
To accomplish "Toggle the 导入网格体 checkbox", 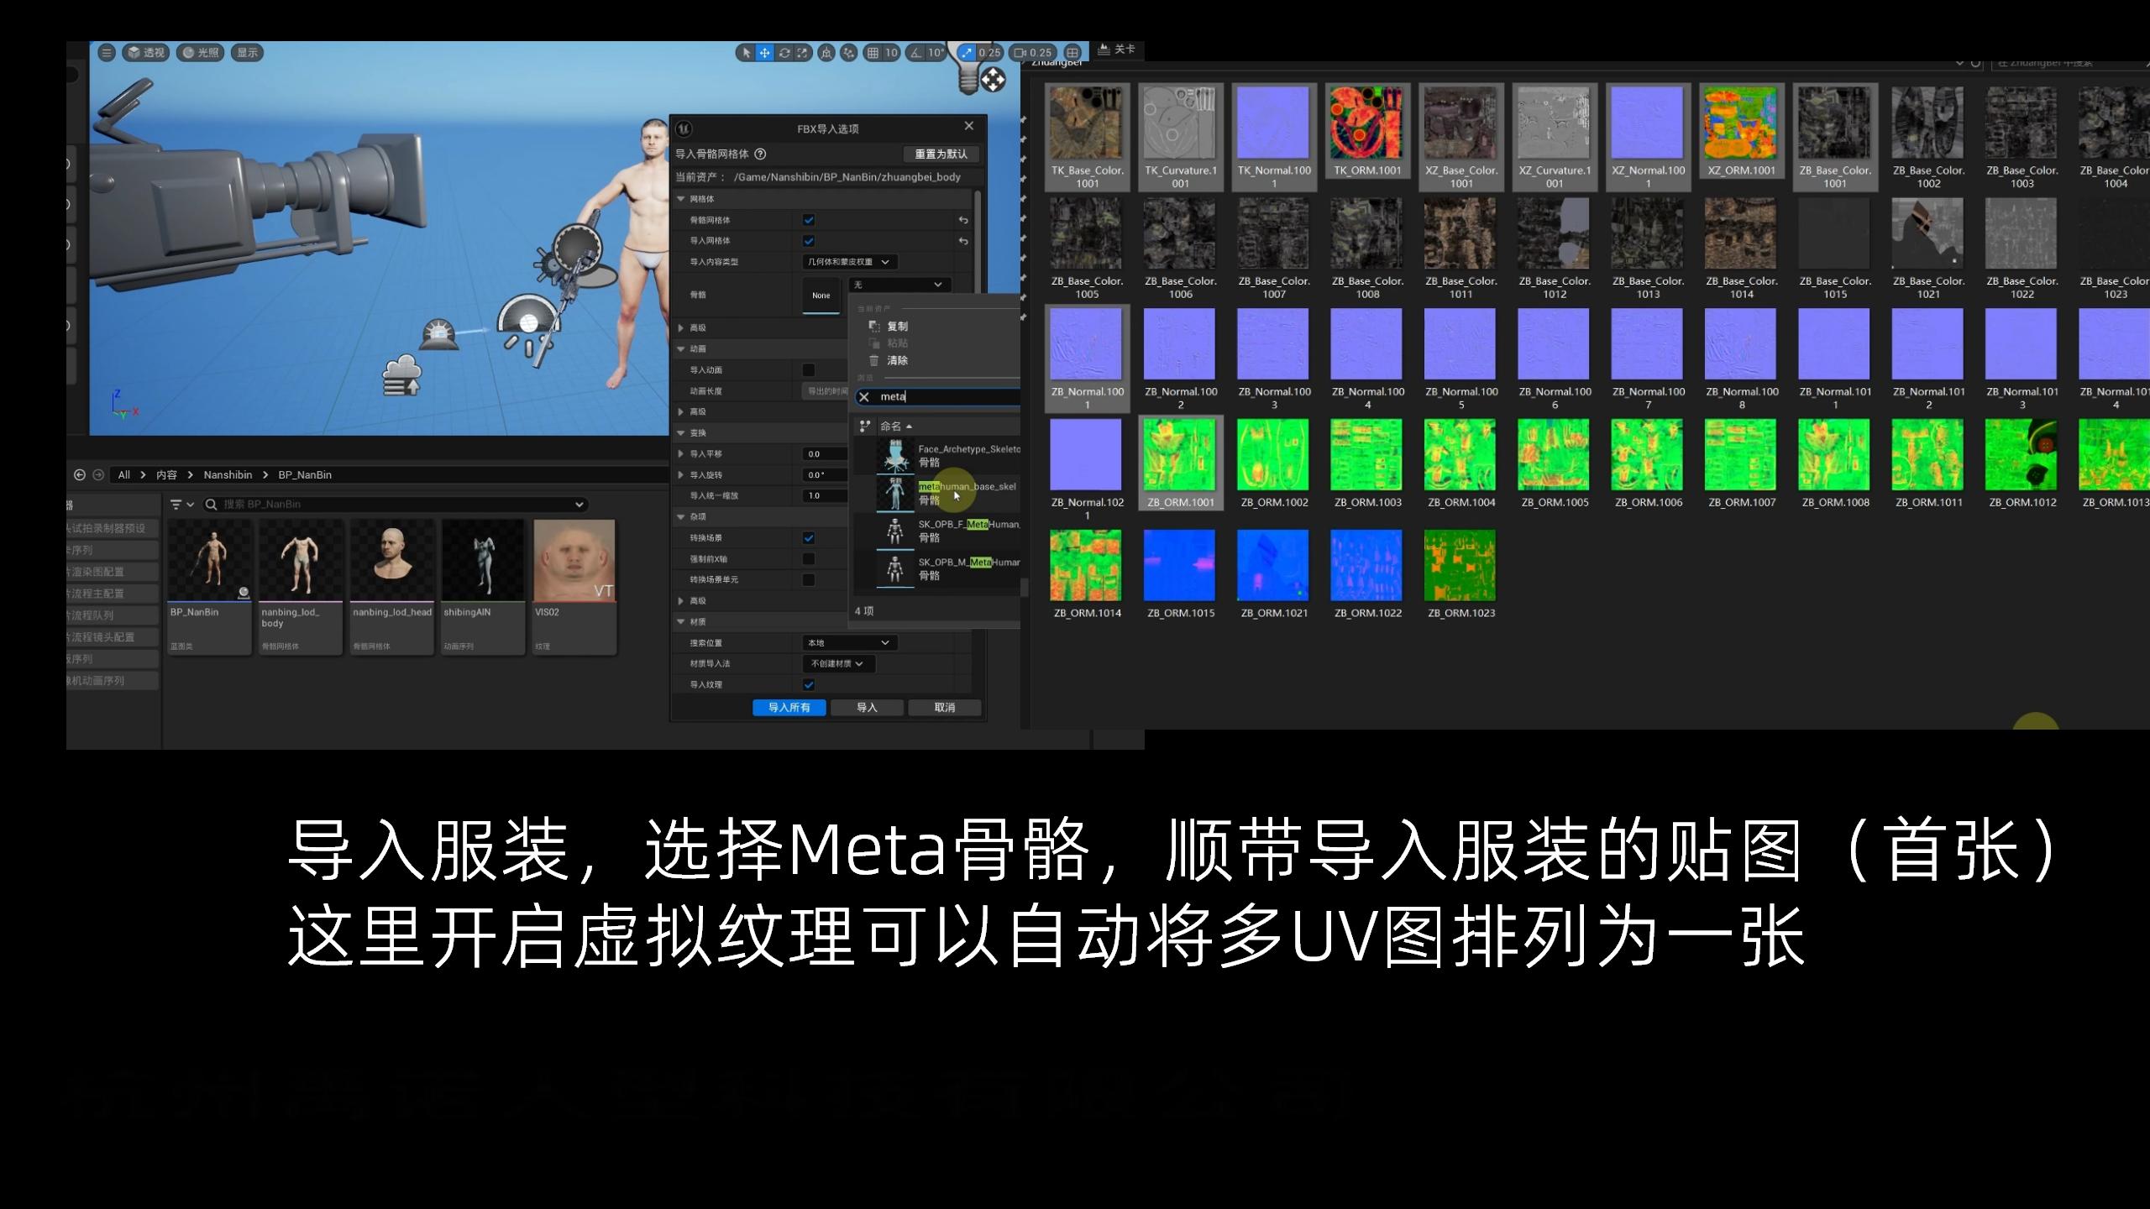I will [809, 241].
